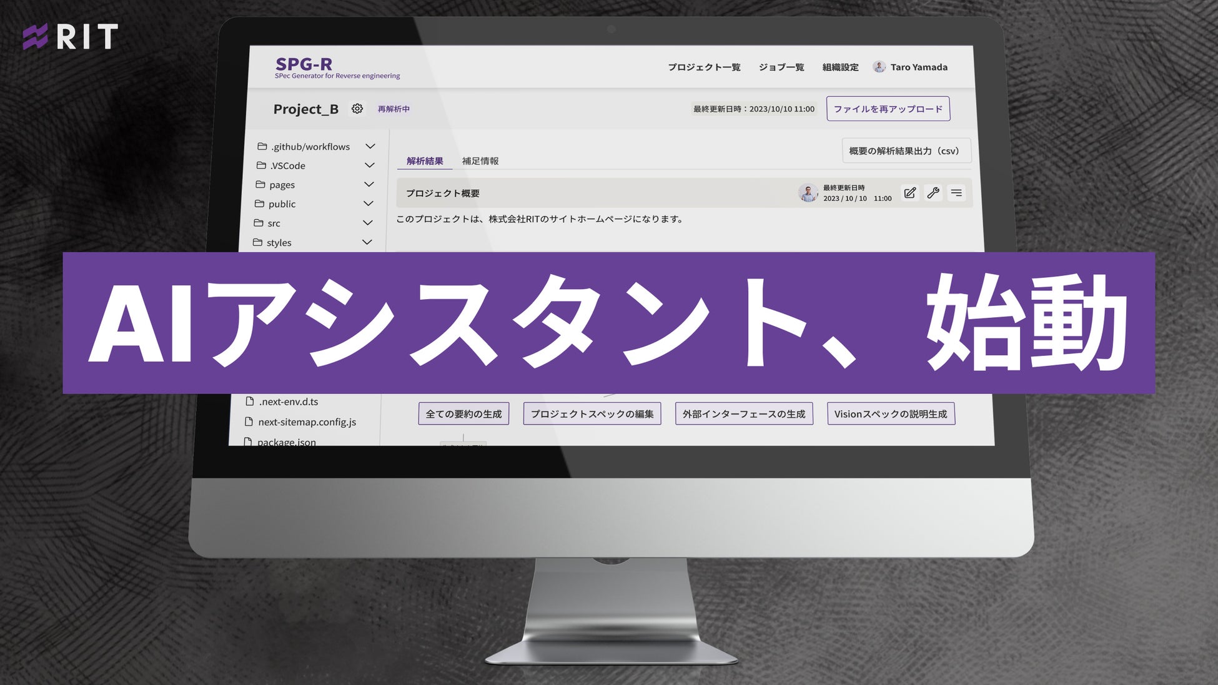The image size is (1218, 685).
Task: Switch to the 補足情報 tab
Action: tap(480, 161)
